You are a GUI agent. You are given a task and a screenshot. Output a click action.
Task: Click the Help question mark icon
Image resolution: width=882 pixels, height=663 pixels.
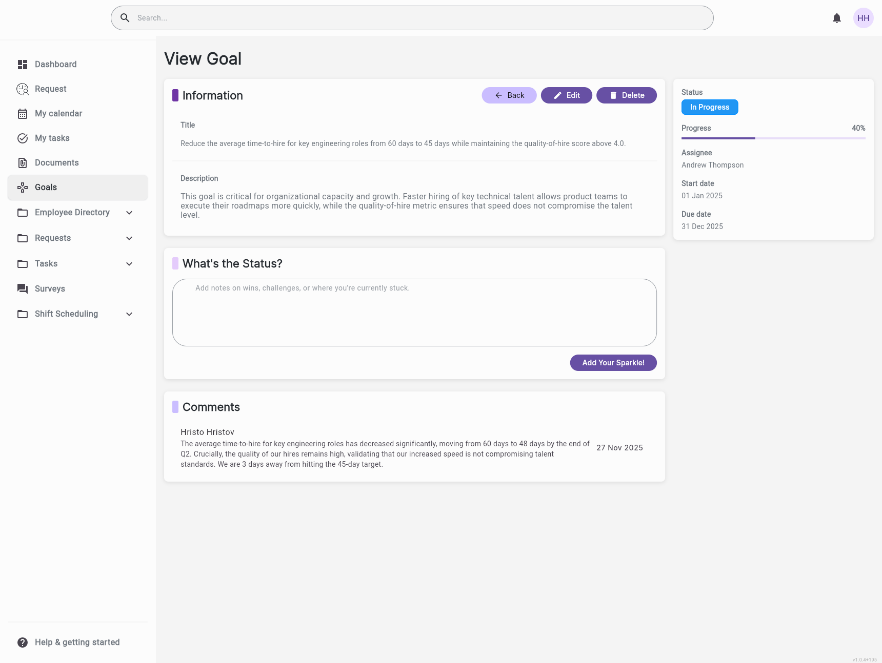coord(23,643)
